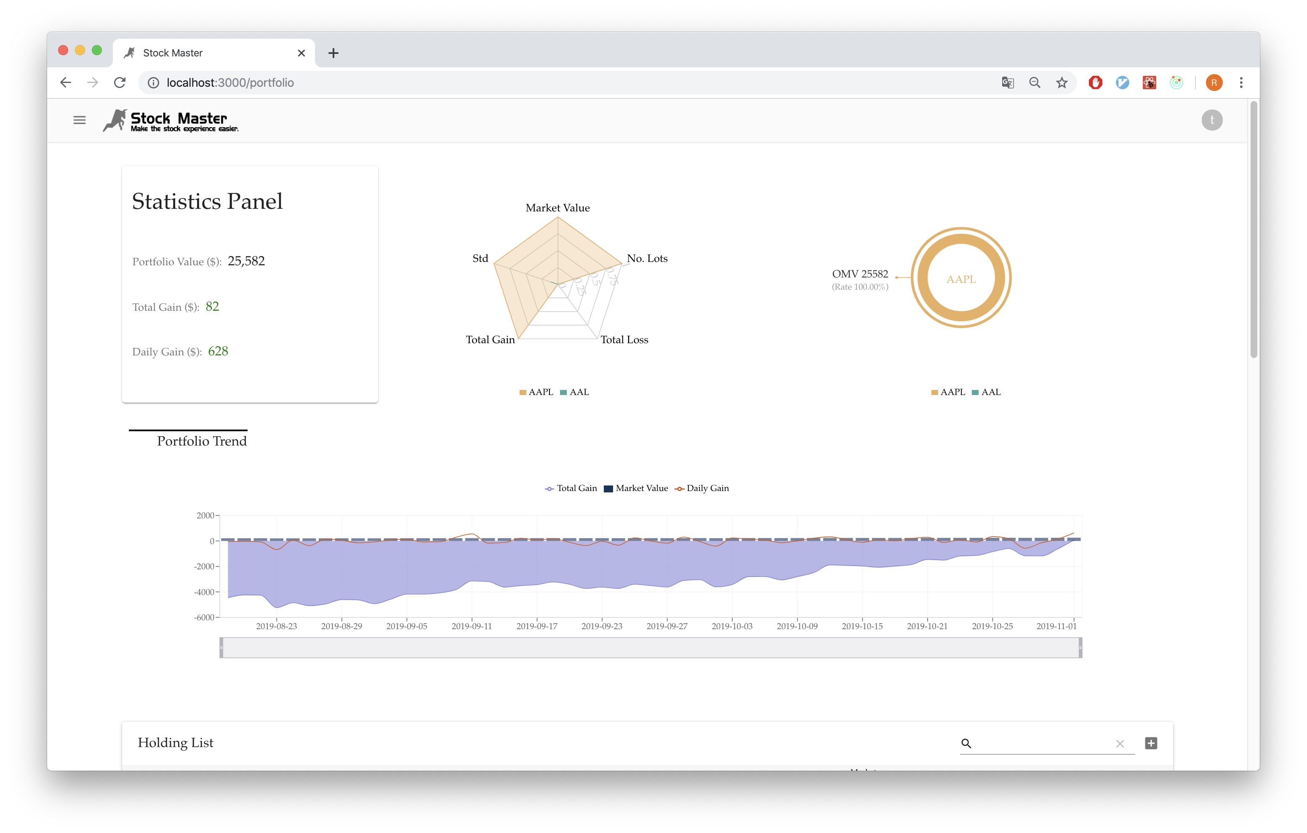Click the Stock Master bull logo
The image size is (1307, 833).
pyautogui.click(x=171, y=120)
